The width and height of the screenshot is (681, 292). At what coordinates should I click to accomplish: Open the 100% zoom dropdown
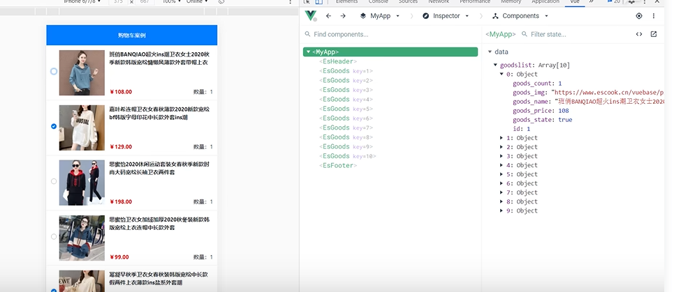tap(172, 1)
